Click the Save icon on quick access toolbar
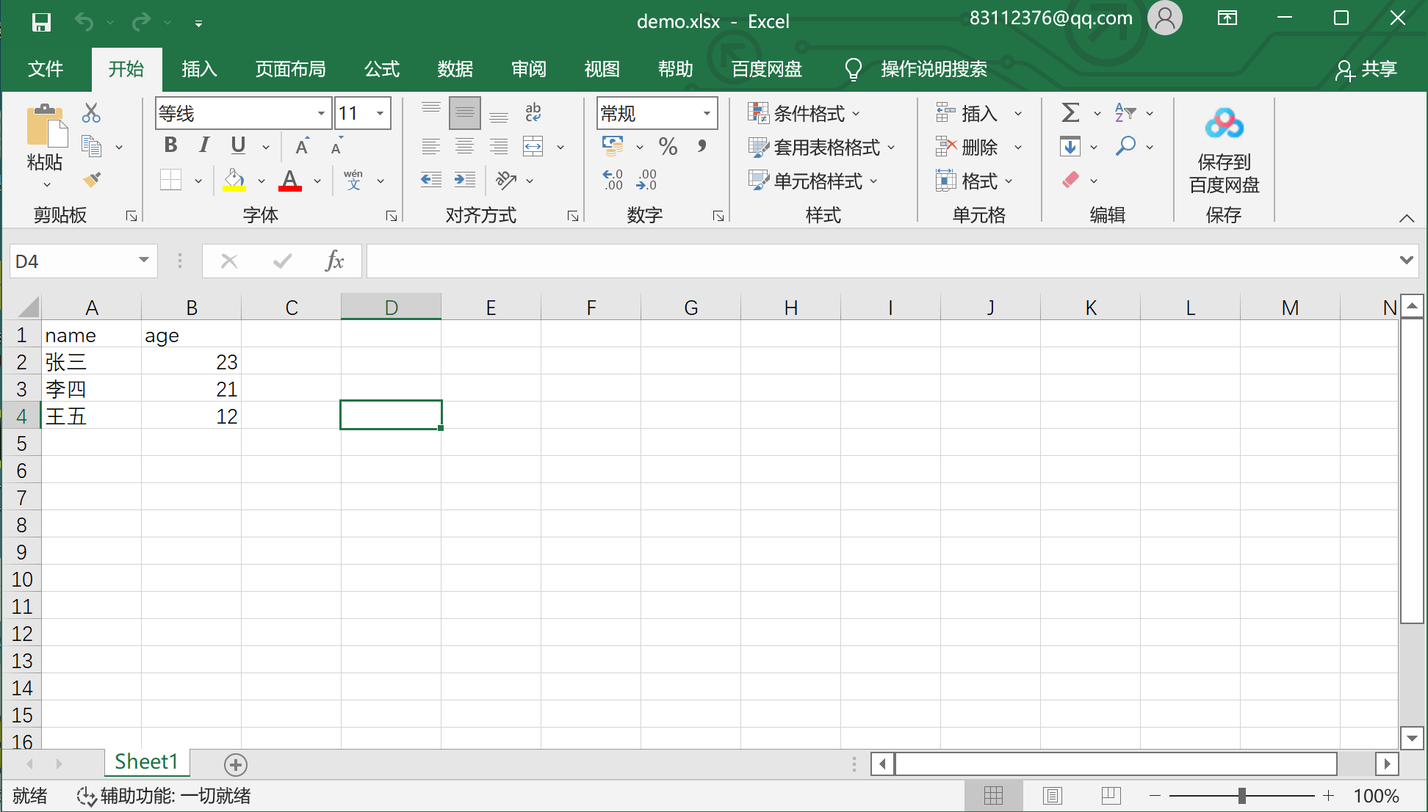Image resolution: width=1428 pixels, height=812 pixels. (41, 22)
